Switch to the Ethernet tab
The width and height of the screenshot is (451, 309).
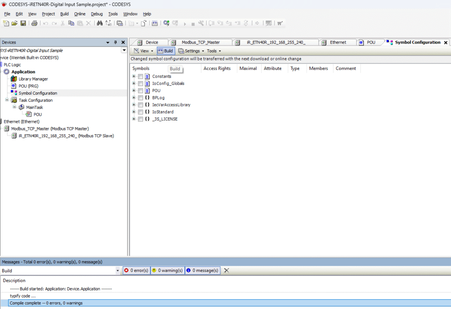[338, 42]
